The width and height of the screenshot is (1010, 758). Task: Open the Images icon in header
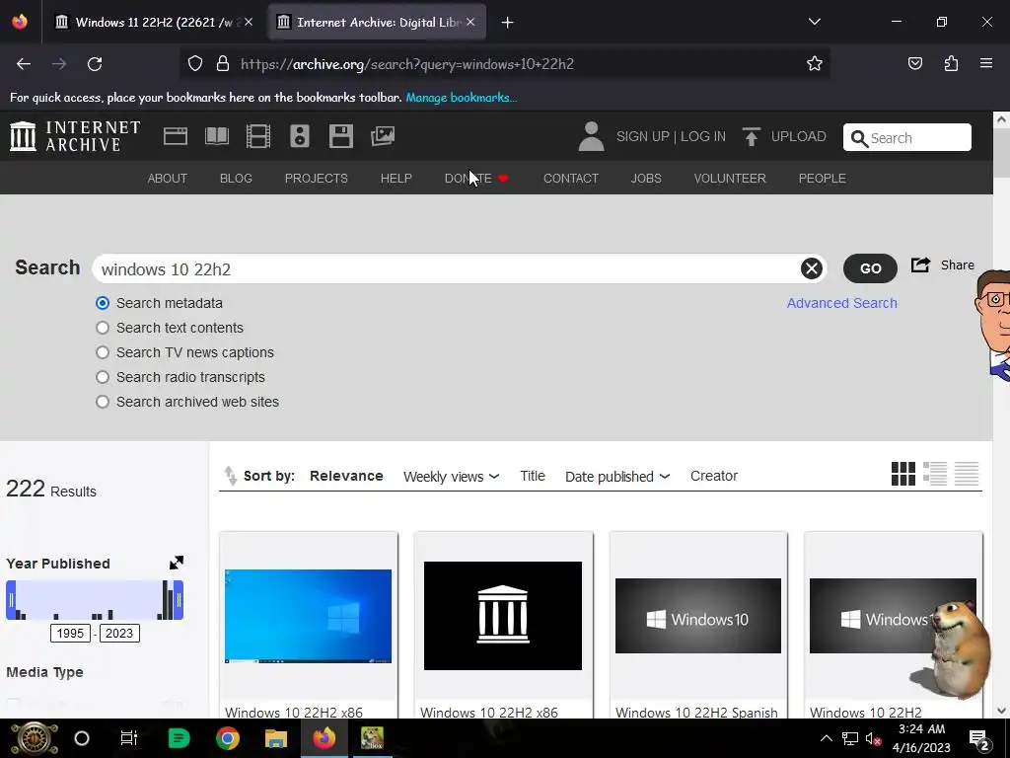(383, 136)
